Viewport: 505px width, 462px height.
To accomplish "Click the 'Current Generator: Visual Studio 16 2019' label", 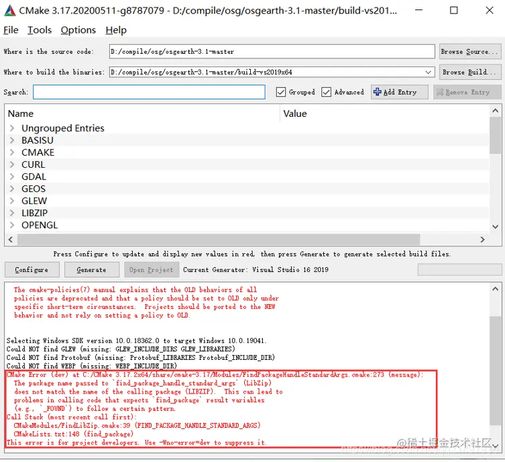I will pos(256,269).
